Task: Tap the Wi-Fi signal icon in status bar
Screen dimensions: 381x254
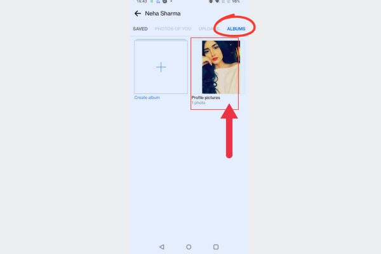Action: click(x=217, y=1)
